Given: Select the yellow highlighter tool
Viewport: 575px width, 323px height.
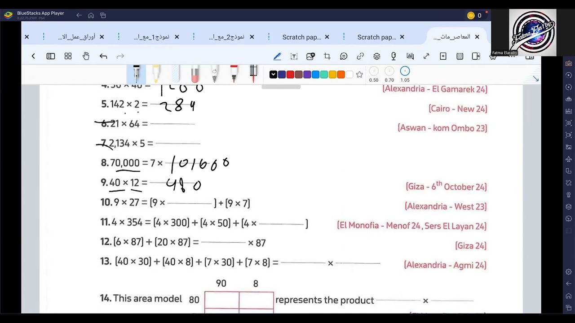Looking at the screenshot, I should tap(156, 74).
